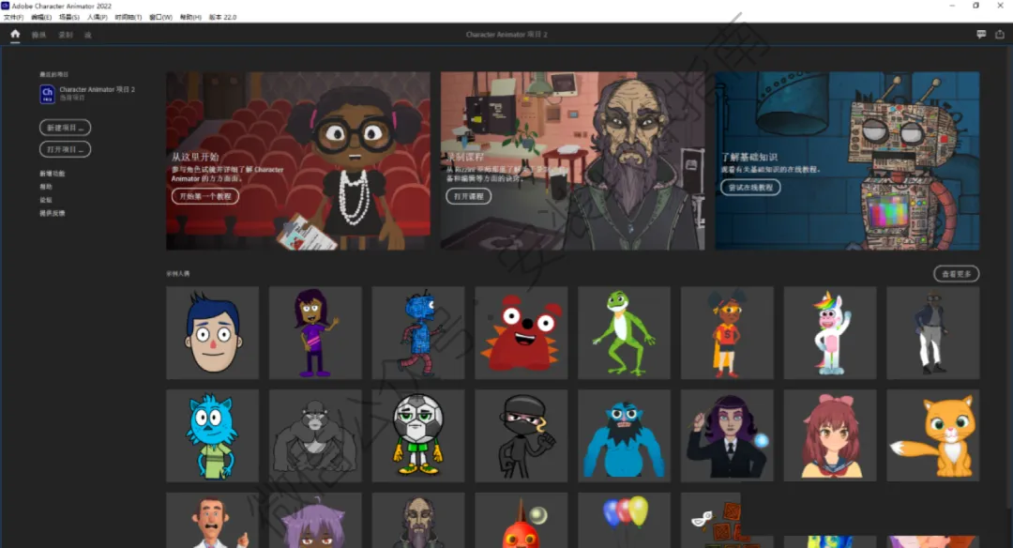The height and width of the screenshot is (548, 1013).
Task: Open the 时间轴(T) menu
Action: tap(128, 18)
